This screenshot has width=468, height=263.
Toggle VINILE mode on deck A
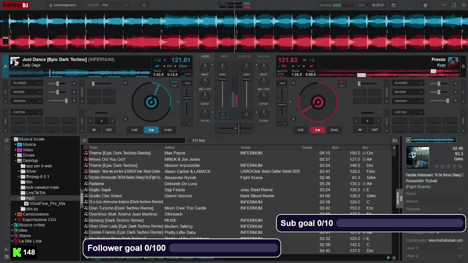(174, 82)
